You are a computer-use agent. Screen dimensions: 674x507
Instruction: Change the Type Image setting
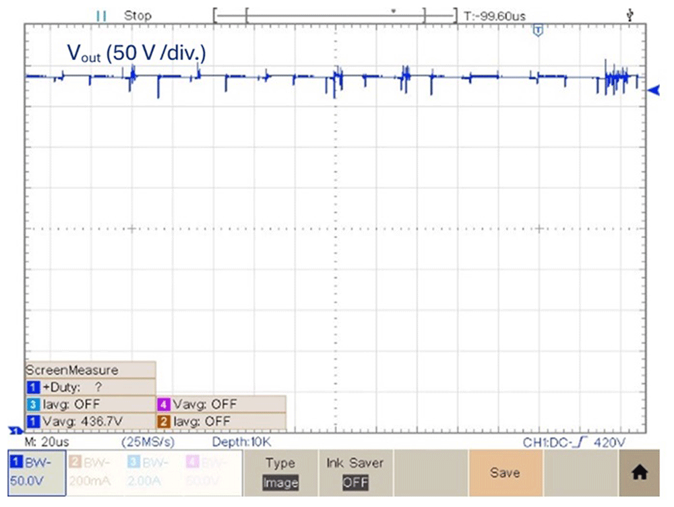pyautogui.click(x=280, y=473)
